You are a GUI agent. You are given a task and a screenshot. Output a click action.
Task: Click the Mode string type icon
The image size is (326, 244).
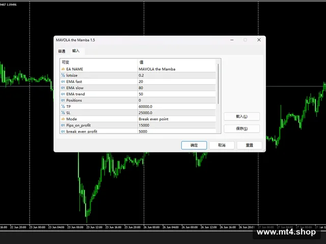pyautogui.click(x=63, y=119)
